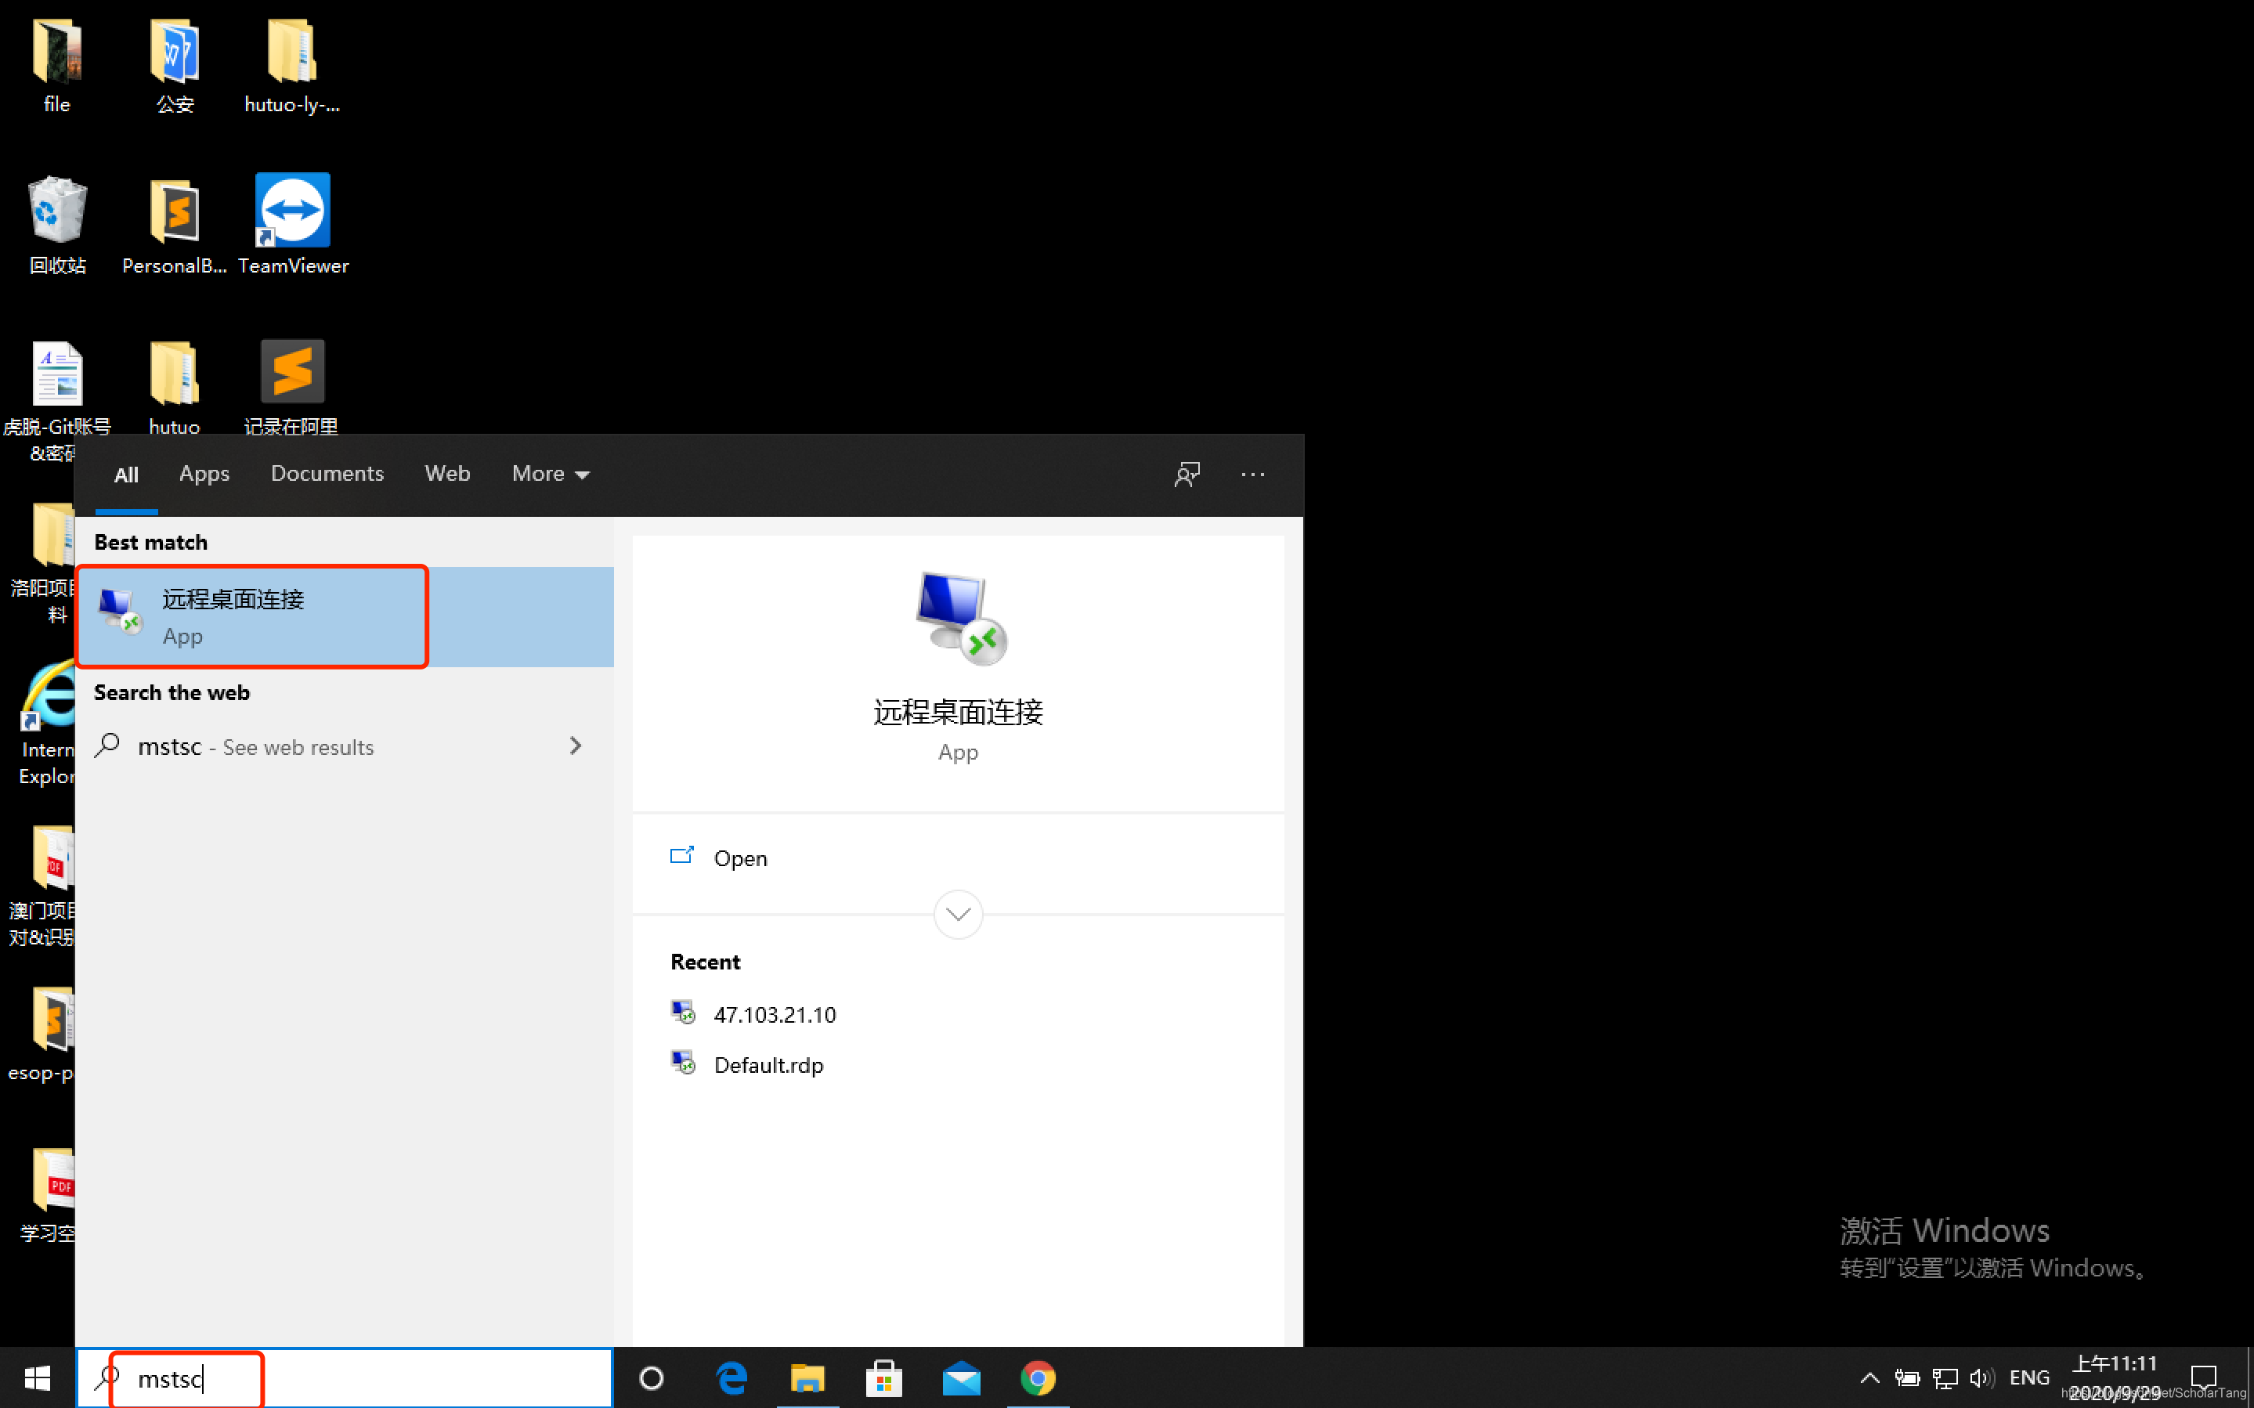
Task: Expand mstsc web results arrow
Action: pos(576,746)
